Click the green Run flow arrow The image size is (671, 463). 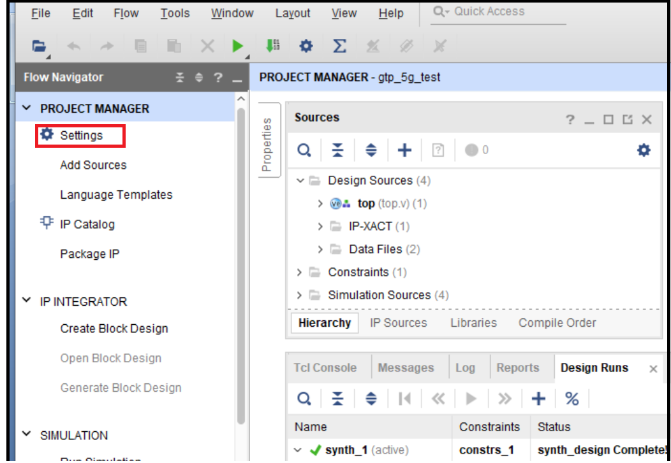[x=237, y=46]
